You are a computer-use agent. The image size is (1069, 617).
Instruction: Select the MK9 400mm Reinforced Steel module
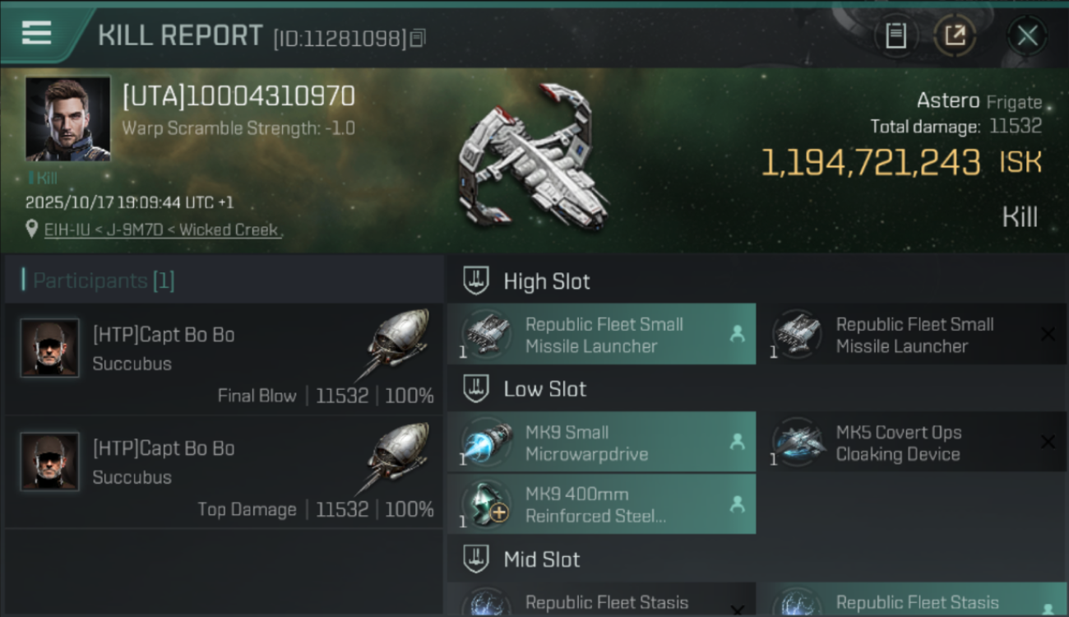603,504
